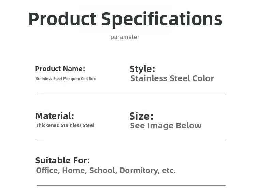256x195 pixels.
Task: Click the divider line below the Product Name row
Action: pos(131,94)
